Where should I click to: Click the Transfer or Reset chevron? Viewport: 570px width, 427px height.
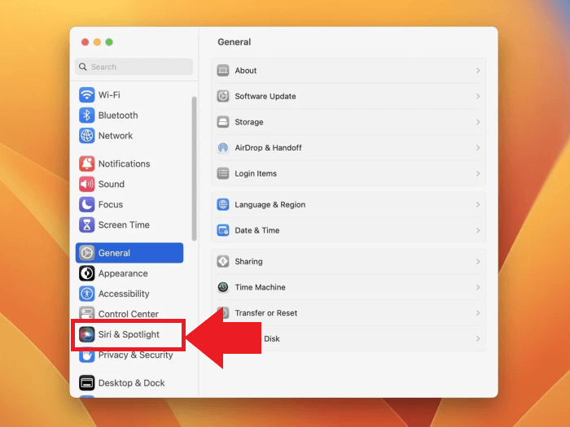click(478, 313)
